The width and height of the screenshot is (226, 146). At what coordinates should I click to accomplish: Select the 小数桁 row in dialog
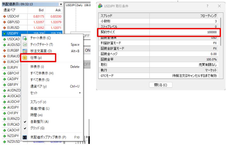click(x=158, y=21)
